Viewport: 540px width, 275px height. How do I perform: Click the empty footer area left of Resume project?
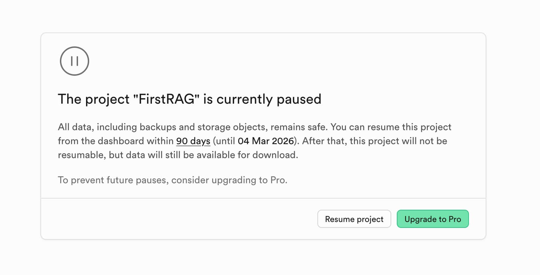pos(174,219)
